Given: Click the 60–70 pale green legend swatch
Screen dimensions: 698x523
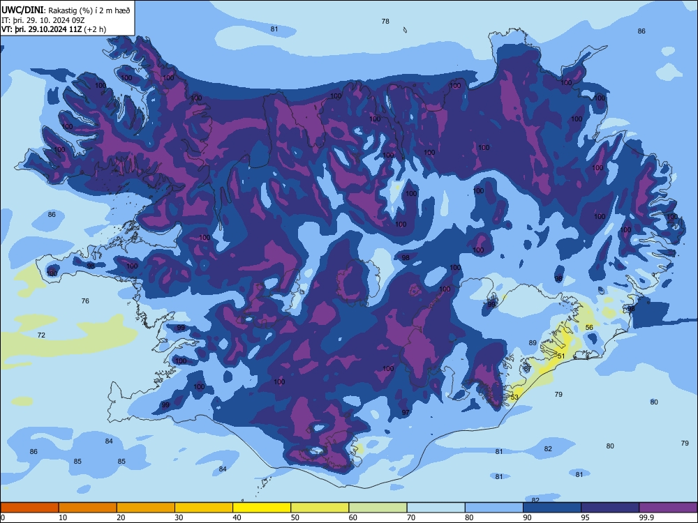Looking at the screenshot, I should [378, 508].
